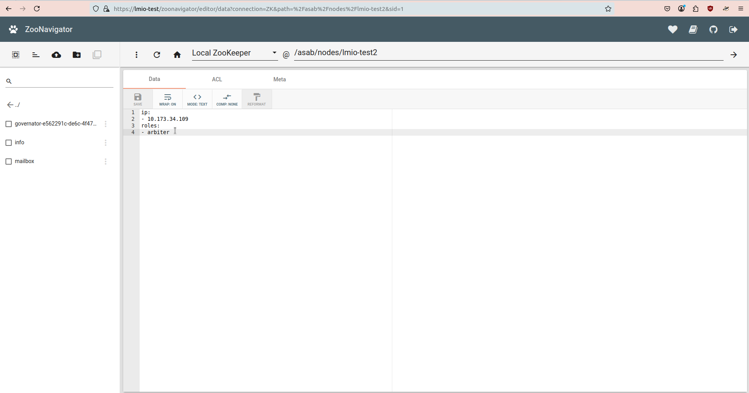The height and width of the screenshot is (393, 749).
Task: Switch to the ACL tab
Action: pyautogui.click(x=217, y=79)
